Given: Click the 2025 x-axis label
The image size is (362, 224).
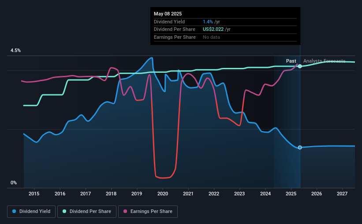Looking at the screenshot, I should point(291,194).
